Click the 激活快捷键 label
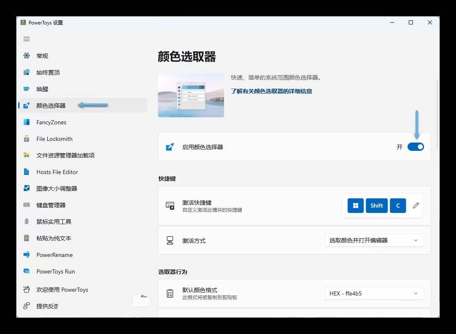 click(x=197, y=203)
